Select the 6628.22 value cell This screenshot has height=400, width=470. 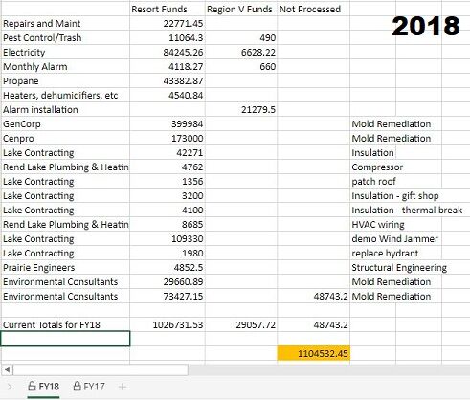(x=241, y=52)
